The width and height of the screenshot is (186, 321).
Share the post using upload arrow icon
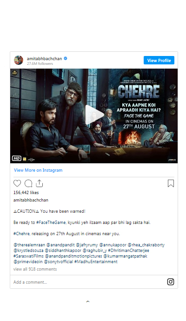(40, 183)
